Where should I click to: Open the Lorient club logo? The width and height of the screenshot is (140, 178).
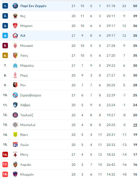click(15, 165)
